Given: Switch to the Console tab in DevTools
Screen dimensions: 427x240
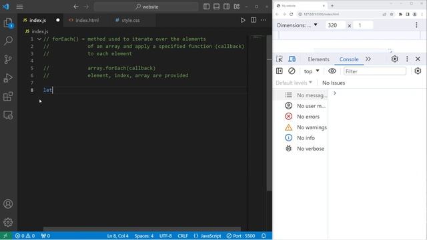Looking at the screenshot, I should (349, 59).
